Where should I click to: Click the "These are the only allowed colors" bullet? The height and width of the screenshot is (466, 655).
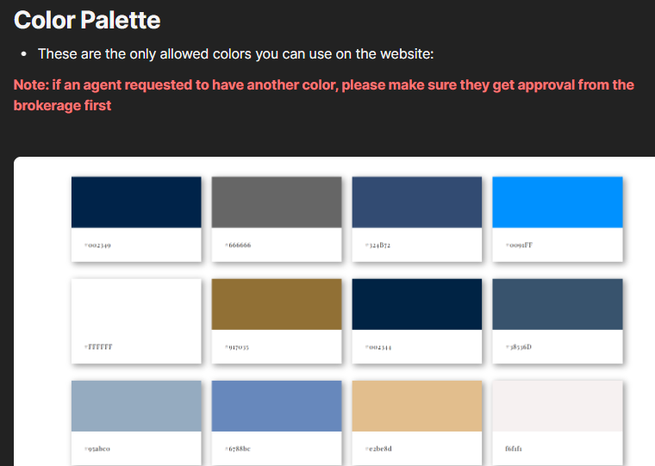point(235,54)
